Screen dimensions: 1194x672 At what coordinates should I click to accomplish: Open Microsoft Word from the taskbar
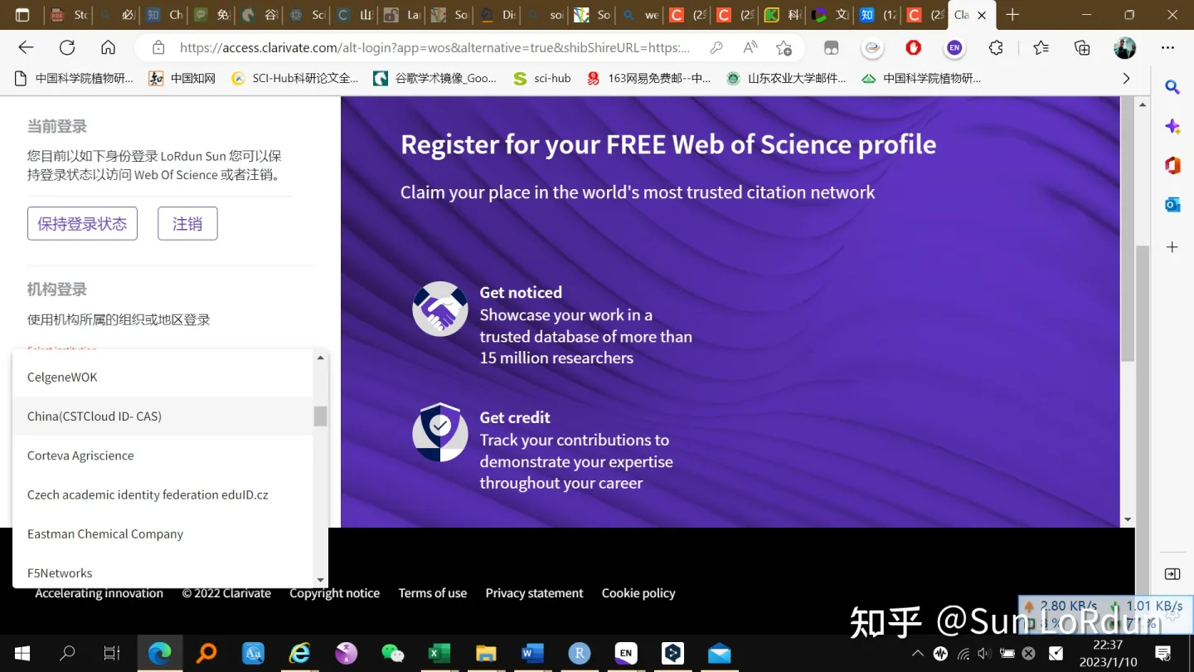coord(531,653)
